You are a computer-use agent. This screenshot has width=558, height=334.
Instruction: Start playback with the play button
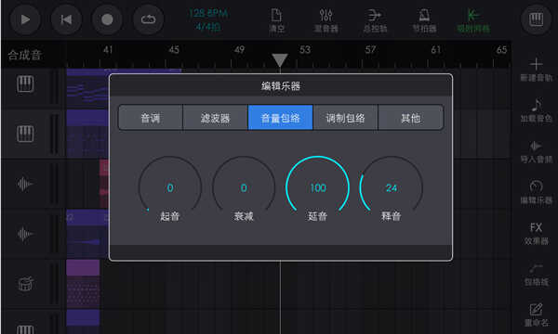point(25,19)
